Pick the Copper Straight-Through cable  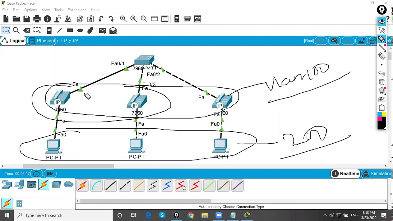coord(111,185)
